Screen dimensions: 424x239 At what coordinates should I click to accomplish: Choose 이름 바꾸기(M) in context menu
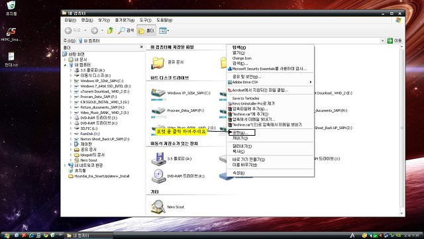(270, 165)
